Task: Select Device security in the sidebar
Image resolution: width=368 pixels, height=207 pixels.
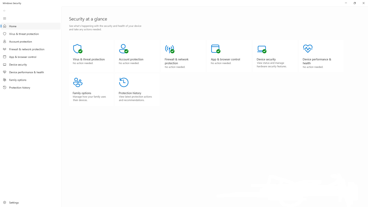Action: pyautogui.click(x=18, y=64)
